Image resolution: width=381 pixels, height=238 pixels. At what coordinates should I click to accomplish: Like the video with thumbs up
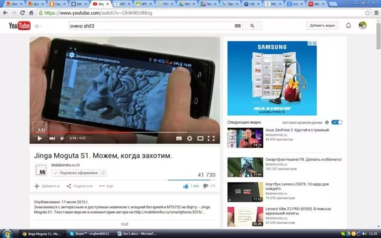coord(186,186)
